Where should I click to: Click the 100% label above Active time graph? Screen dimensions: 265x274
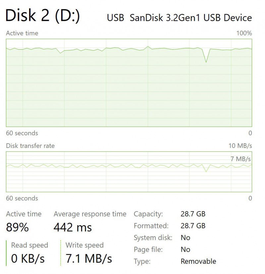point(244,33)
